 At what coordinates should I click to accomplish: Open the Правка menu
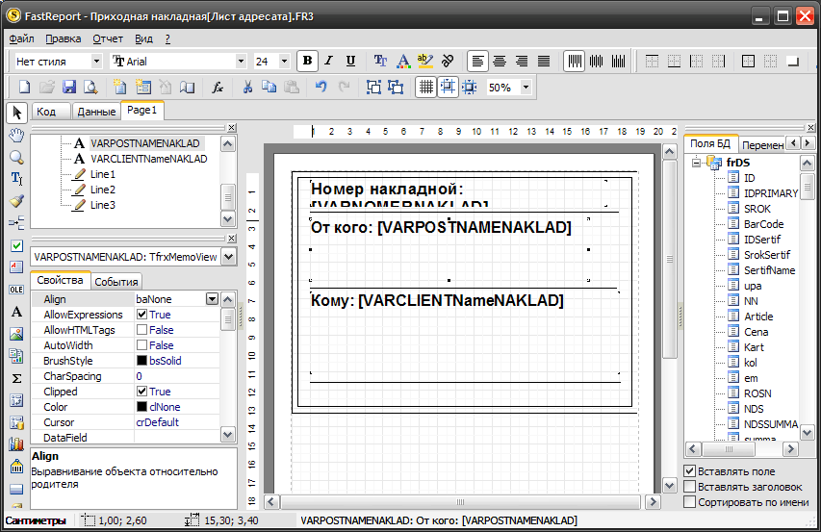point(63,38)
